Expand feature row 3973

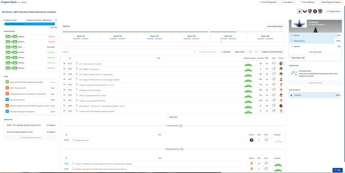click(x=64, y=95)
